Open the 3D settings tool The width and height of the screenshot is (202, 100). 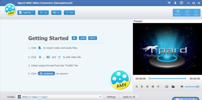56,13
